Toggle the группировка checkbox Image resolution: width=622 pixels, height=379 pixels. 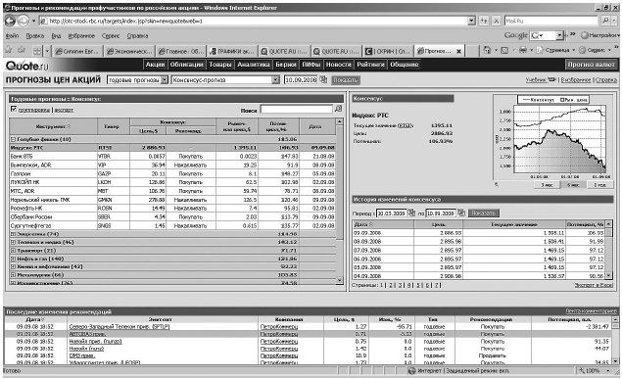(14, 109)
